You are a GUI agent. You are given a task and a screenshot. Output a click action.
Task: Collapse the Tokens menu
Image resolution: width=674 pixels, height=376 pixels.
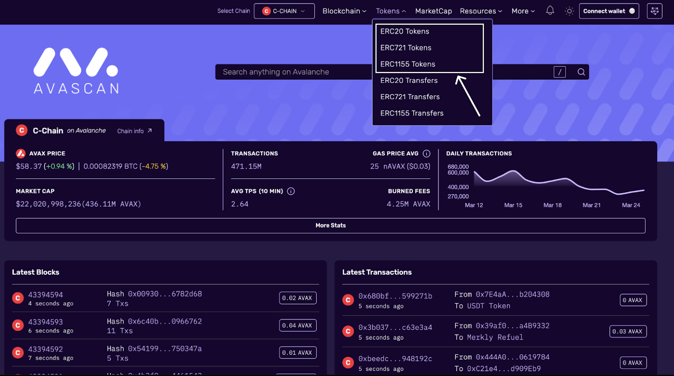click(x=391, y=11)
